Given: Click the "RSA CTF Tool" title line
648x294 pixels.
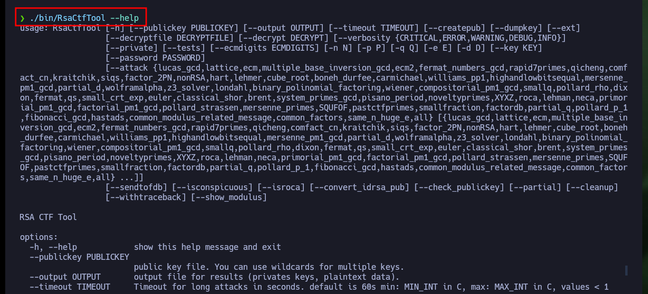Looking at the screenshot, I should coord(48,217).
